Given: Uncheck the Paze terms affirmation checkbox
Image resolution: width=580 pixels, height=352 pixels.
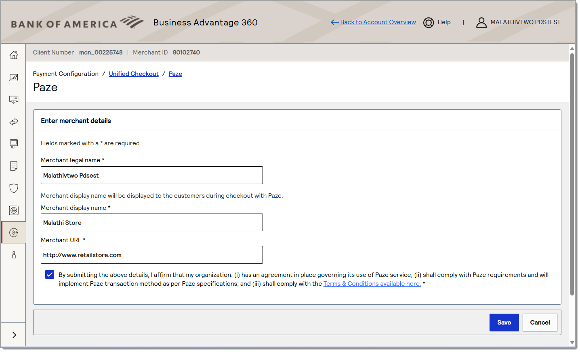Looking at the screenshot, I should 50,275.
